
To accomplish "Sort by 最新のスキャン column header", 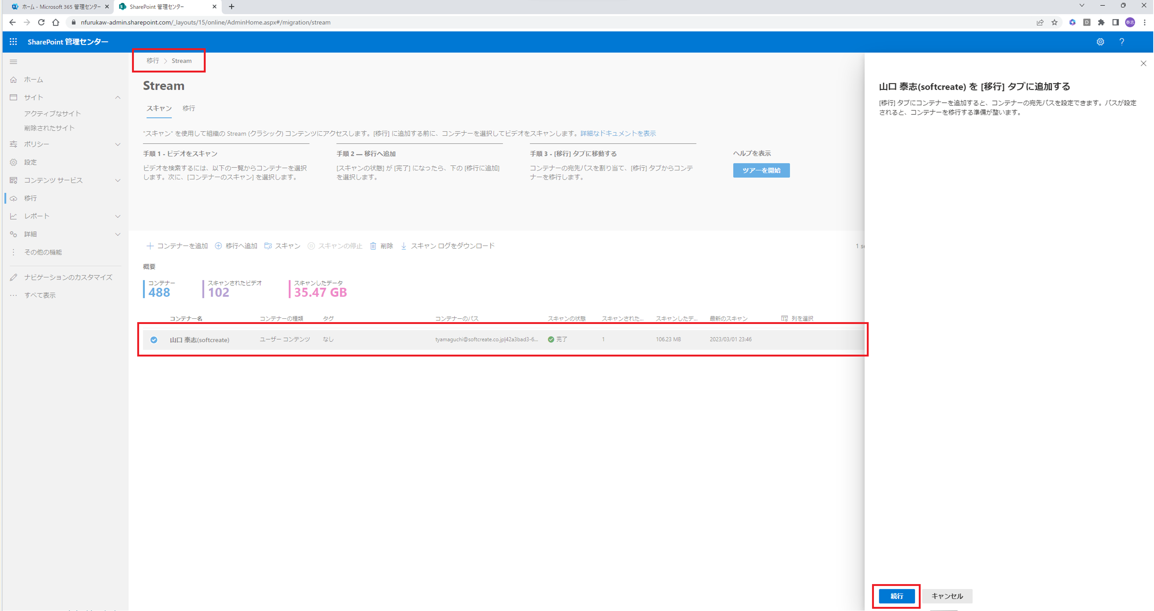I will pyautogui.click(x=728, y=318).
